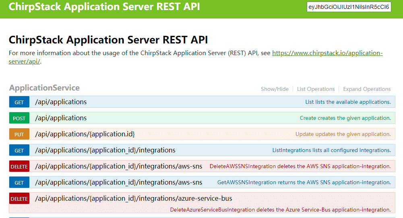Click DELETE badge for azure-service-bus integration
The image size is (403, 218).
(19, 198)
